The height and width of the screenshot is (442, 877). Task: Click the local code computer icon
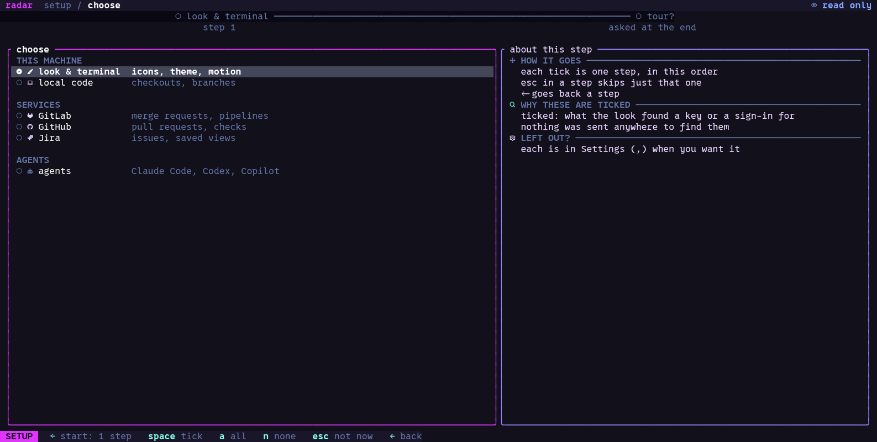[x=30, y=83]
